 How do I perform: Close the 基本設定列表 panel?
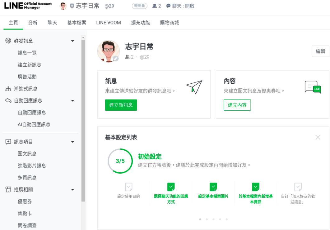coord(318,137)
